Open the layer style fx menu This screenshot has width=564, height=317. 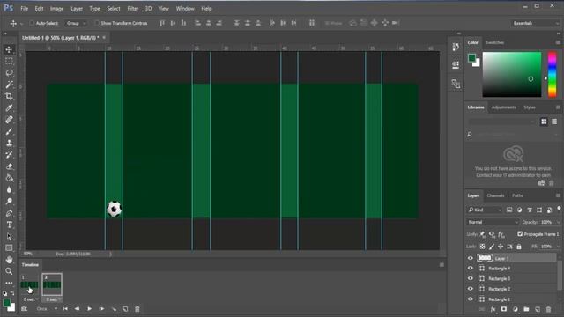(x=493, y=309)
